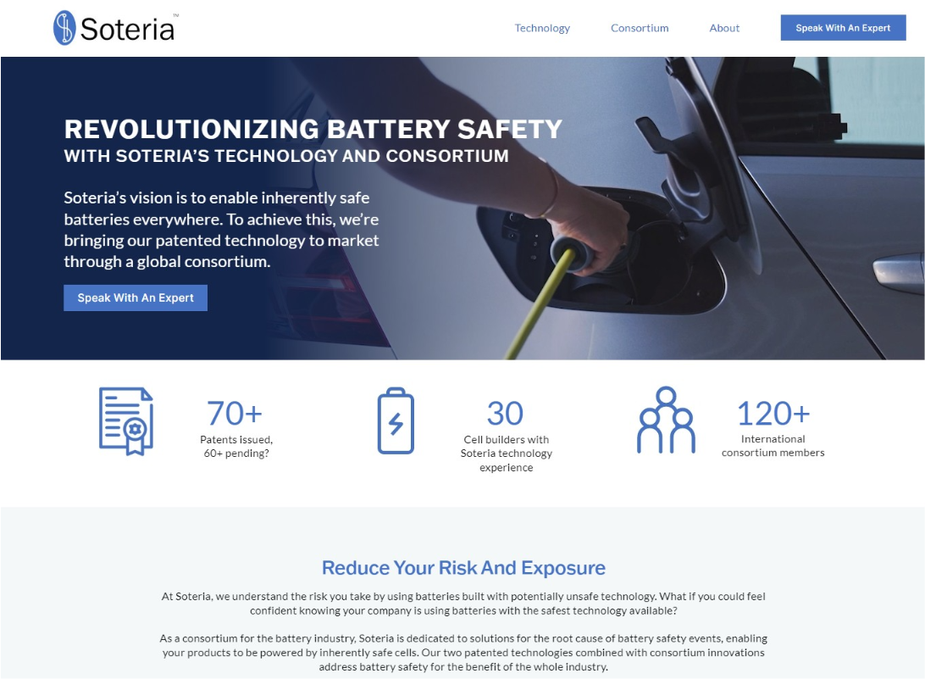Click the Soteria's vision paragraph text
The height and width of the screenshot is (679, 925).
pyautogui.click(x=221, y=230)
